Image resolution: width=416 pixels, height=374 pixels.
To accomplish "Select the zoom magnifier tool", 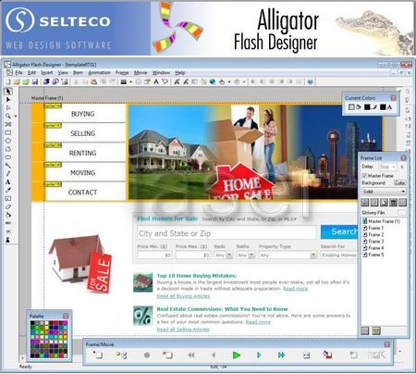I will coord(8,116).
